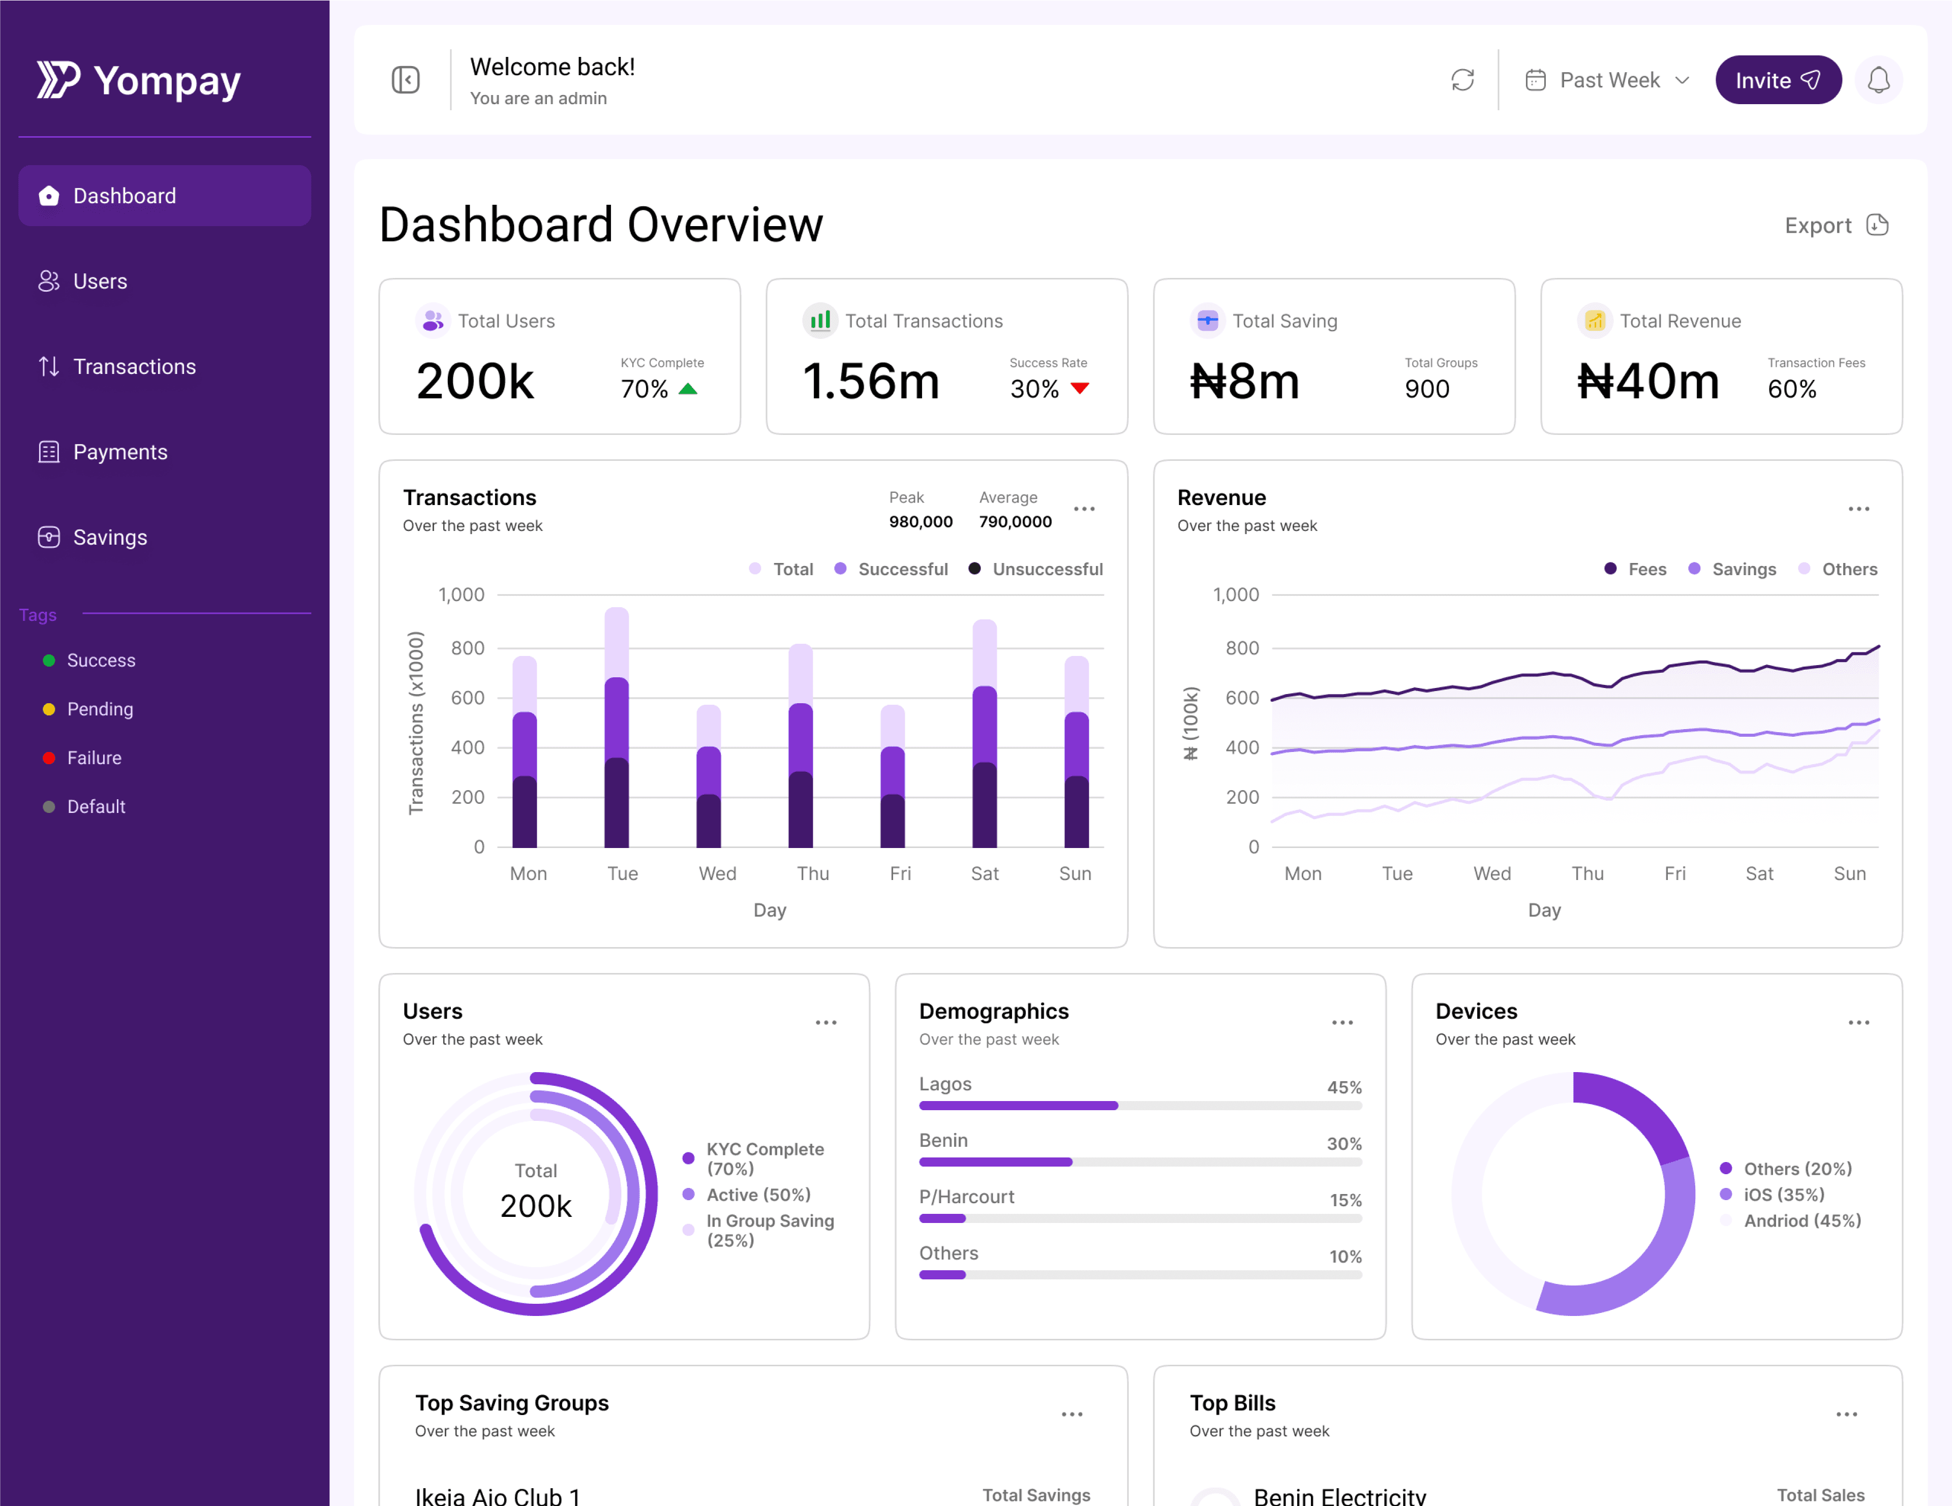This screenshot has width=1952, height=1506.
Task: Click the Saturday bar in Transactions chart
Action: 984,733
